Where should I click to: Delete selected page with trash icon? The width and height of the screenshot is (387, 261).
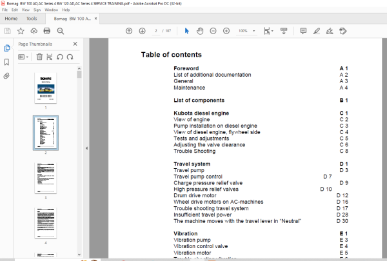[x=39, y=57]
